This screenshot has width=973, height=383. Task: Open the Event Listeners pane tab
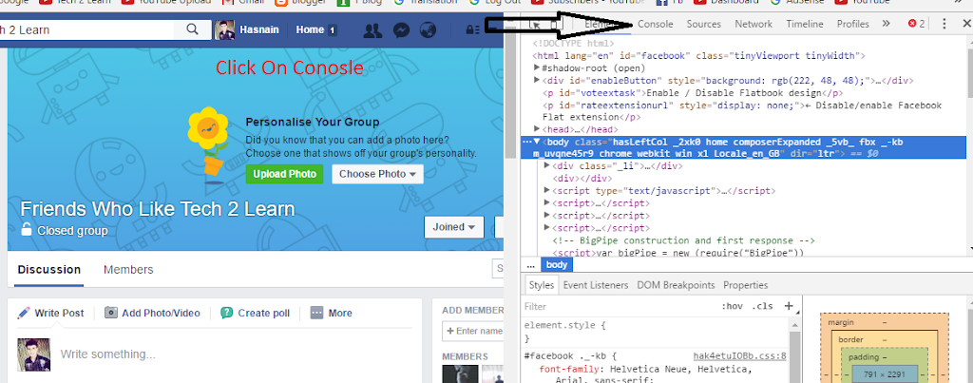tap(596, 285)
